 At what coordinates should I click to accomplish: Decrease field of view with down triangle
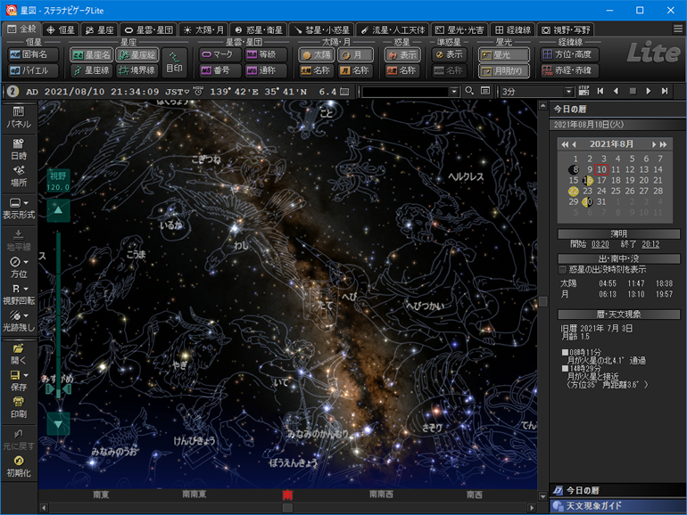pos(58,423)
